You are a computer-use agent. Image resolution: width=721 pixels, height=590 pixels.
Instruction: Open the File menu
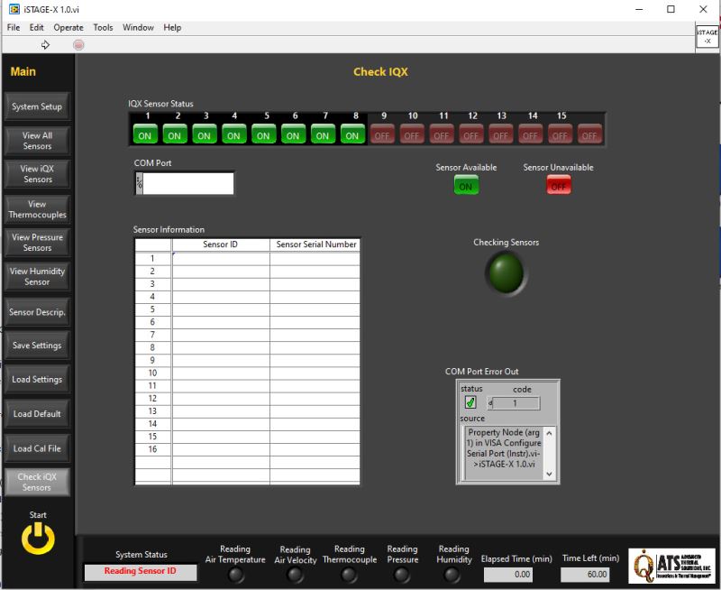pyautogui.click(x=14, y=28)
